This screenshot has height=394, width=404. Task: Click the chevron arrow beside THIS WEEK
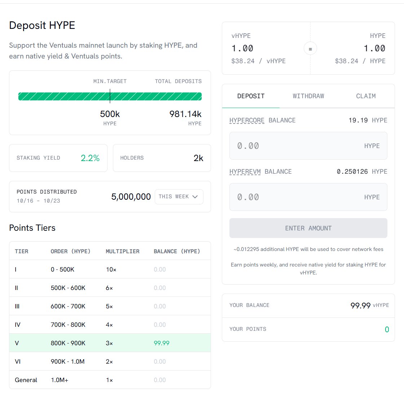coord(195,197)
